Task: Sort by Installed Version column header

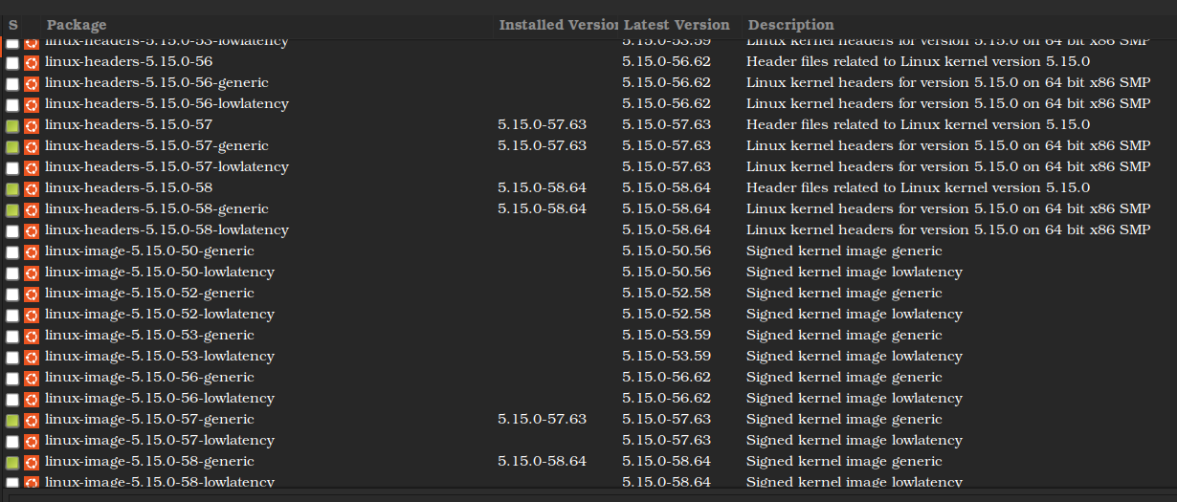Action: coord(556,25)
